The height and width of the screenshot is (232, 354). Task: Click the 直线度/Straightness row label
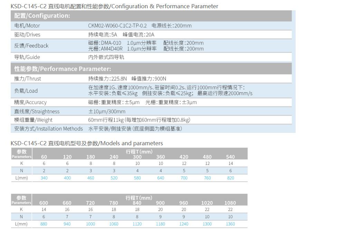point(37,112)
